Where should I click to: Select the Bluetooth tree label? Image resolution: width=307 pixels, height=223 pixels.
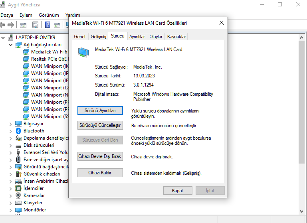34,131
